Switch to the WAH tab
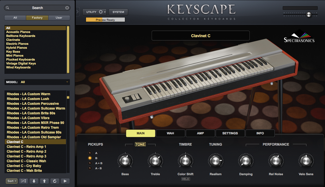This screenshot has width=325, height=187. pos(170,133)
